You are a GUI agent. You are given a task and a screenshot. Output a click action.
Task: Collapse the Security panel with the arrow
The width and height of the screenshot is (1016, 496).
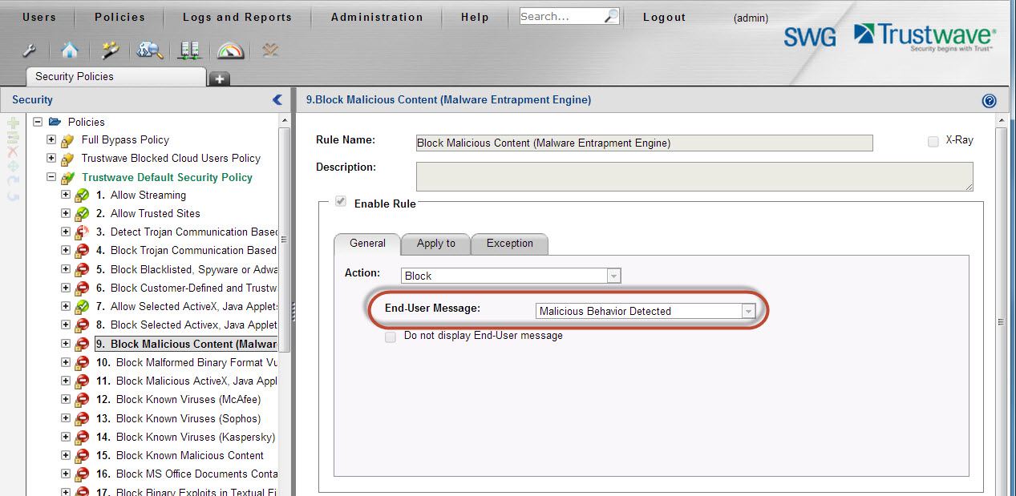(x=277, y=99)
